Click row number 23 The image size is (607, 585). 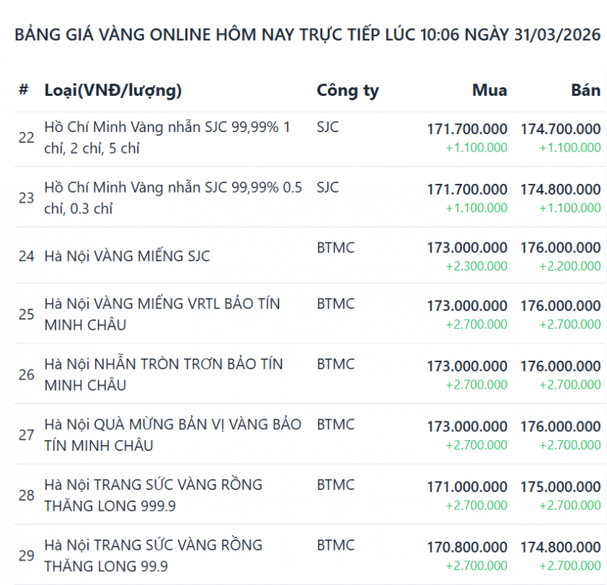(x=27, y=198)
